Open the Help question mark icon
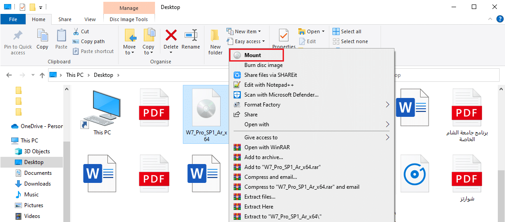Screen dimensions: 505x222 point(500,19)
